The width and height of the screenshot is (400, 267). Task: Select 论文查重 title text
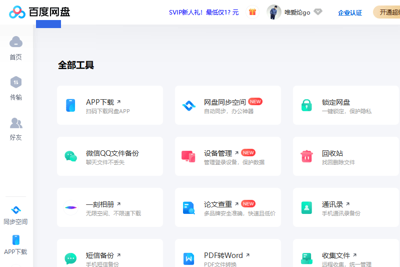point(218,204)
